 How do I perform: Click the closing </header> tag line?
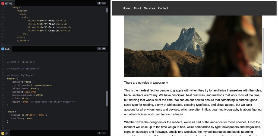click(x=23, y=41)
